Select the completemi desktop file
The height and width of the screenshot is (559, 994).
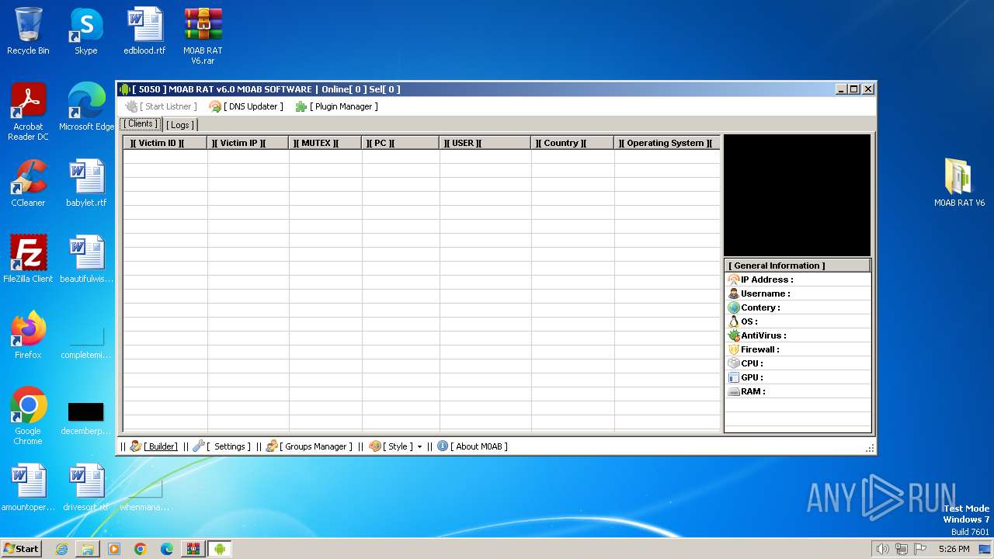(x=86, y=340)
